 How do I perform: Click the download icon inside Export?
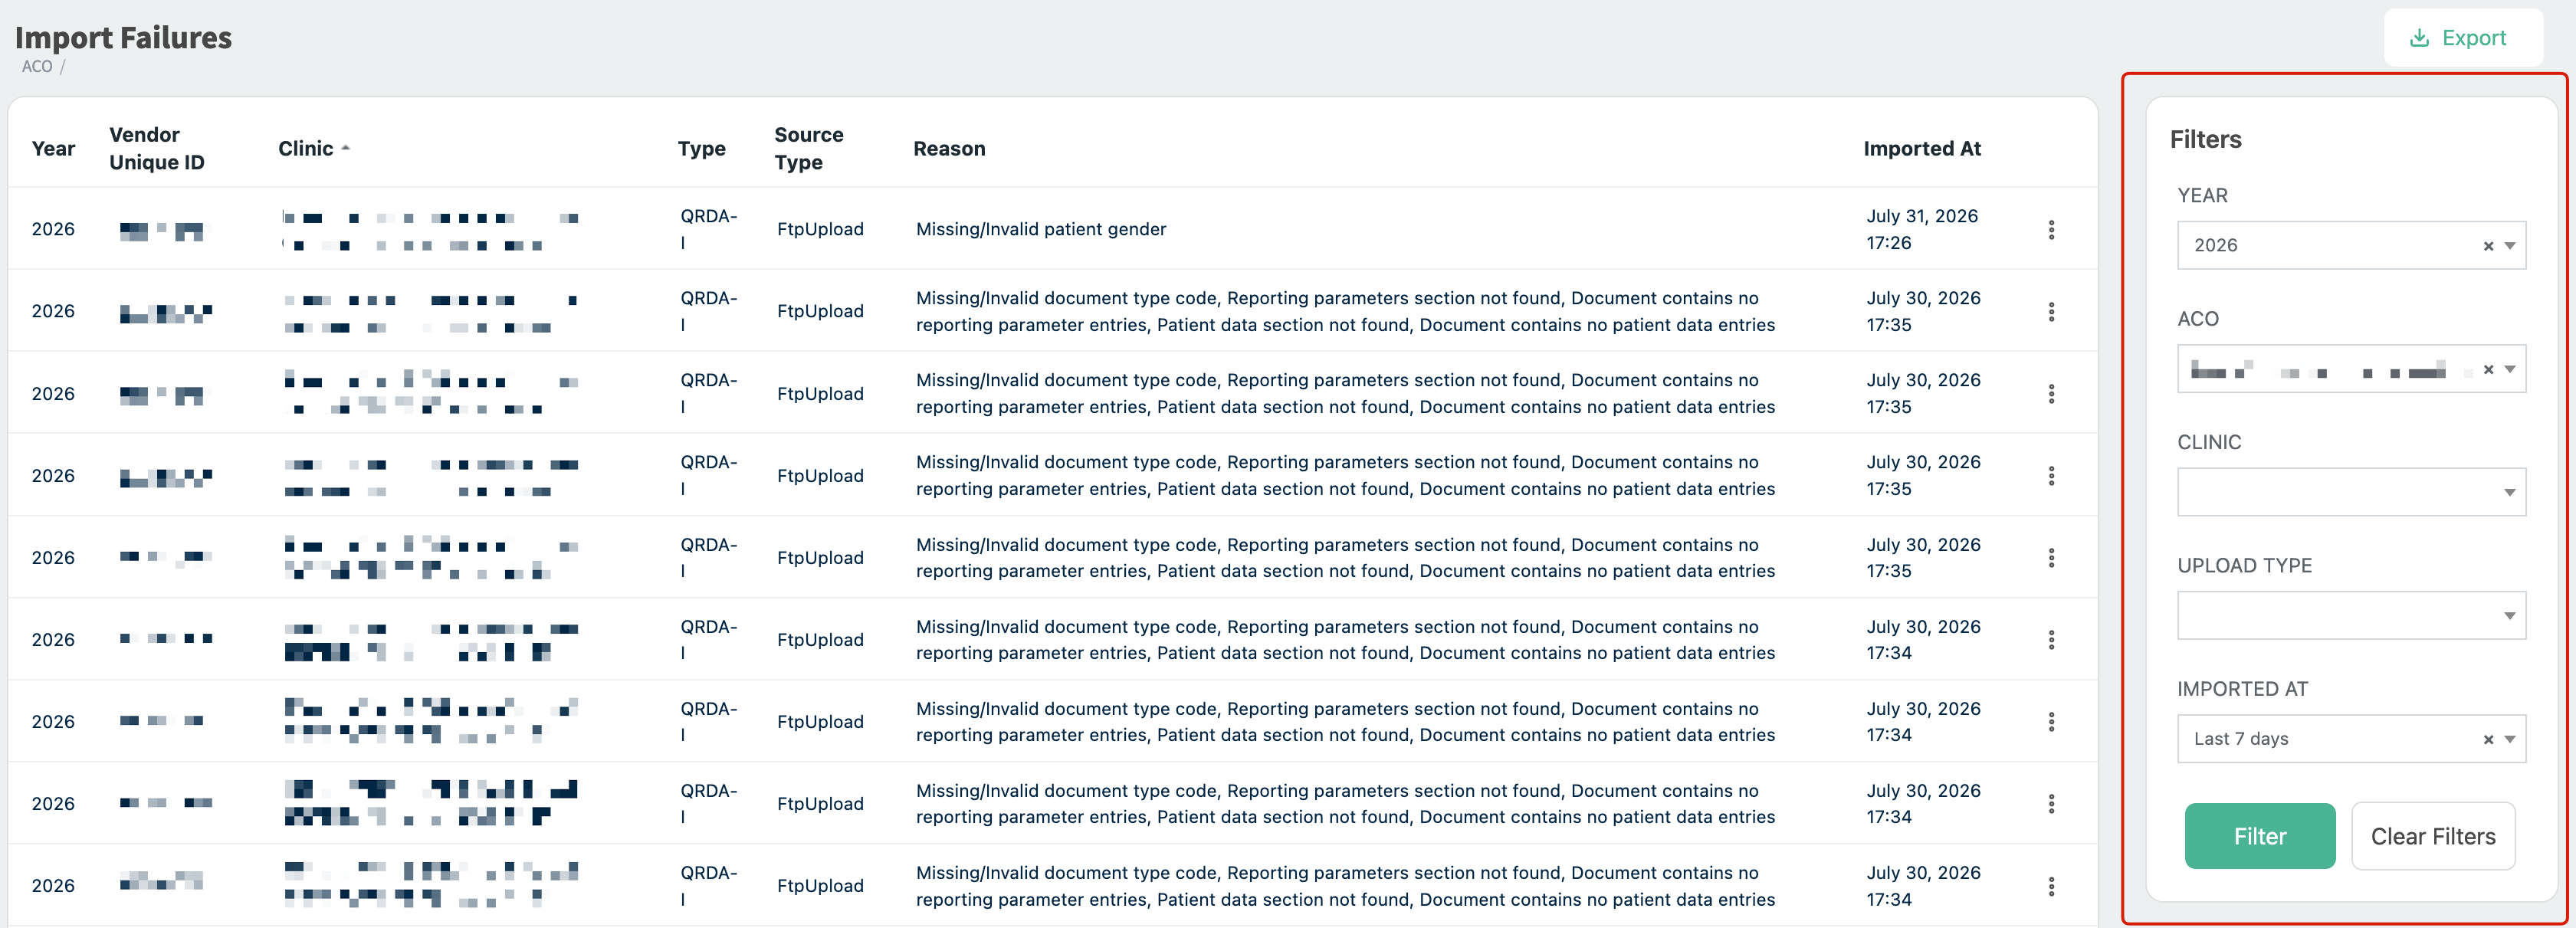coord(2419,38)
